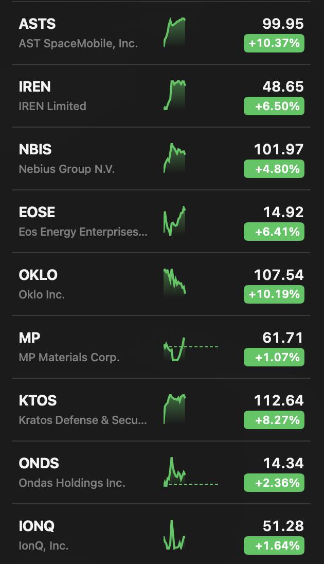
Task: Open the NBIS mini price chart
Action: (174, 158)
